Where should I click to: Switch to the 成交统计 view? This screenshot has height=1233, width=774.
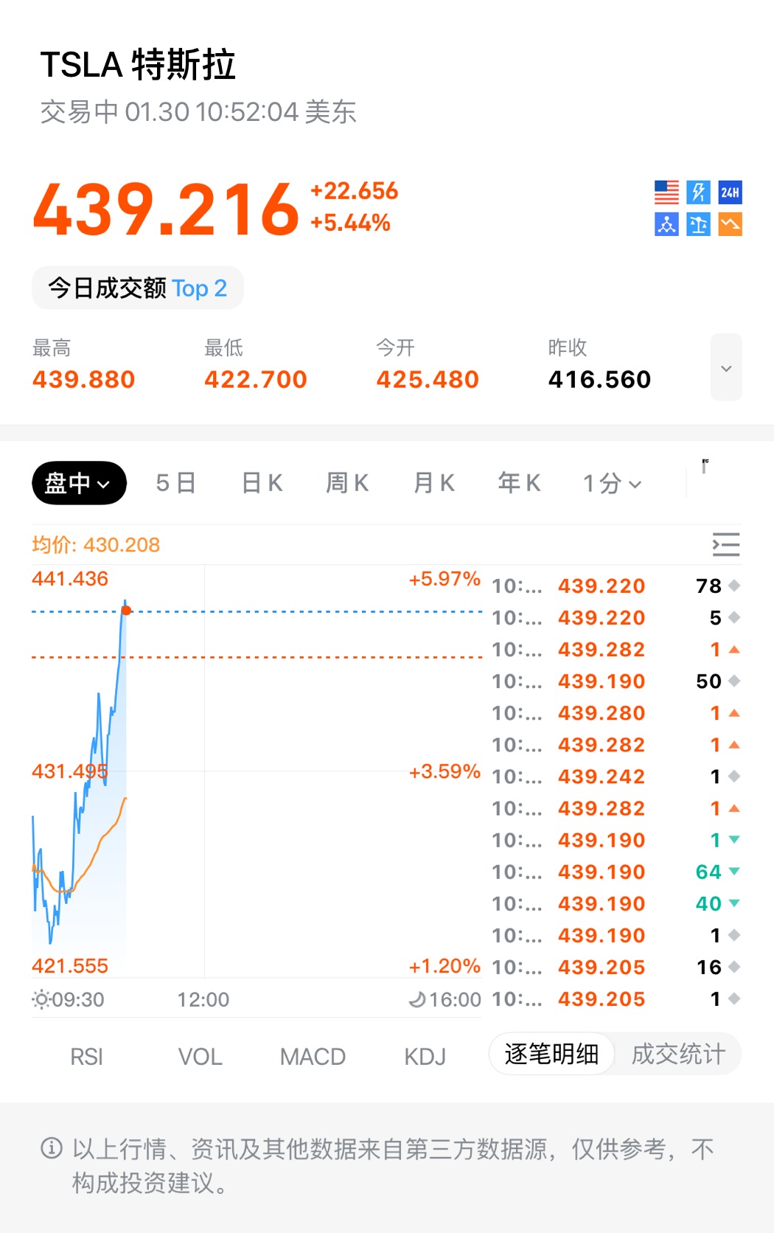click(x=678, y=1055)
